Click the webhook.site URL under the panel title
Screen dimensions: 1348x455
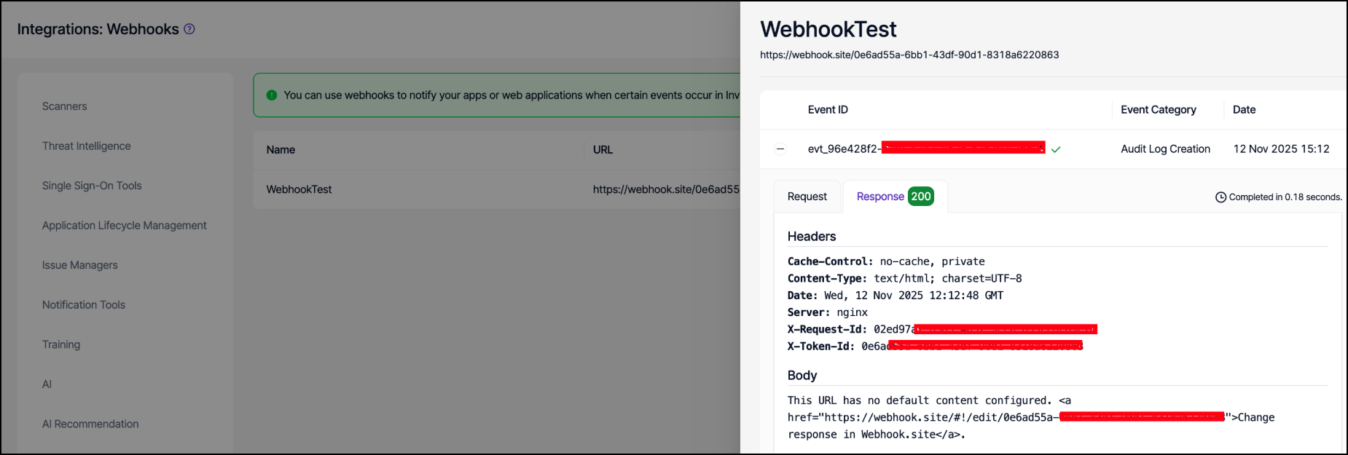coord(909,55)
